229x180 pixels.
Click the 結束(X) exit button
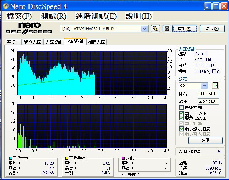tap(212, 28)
